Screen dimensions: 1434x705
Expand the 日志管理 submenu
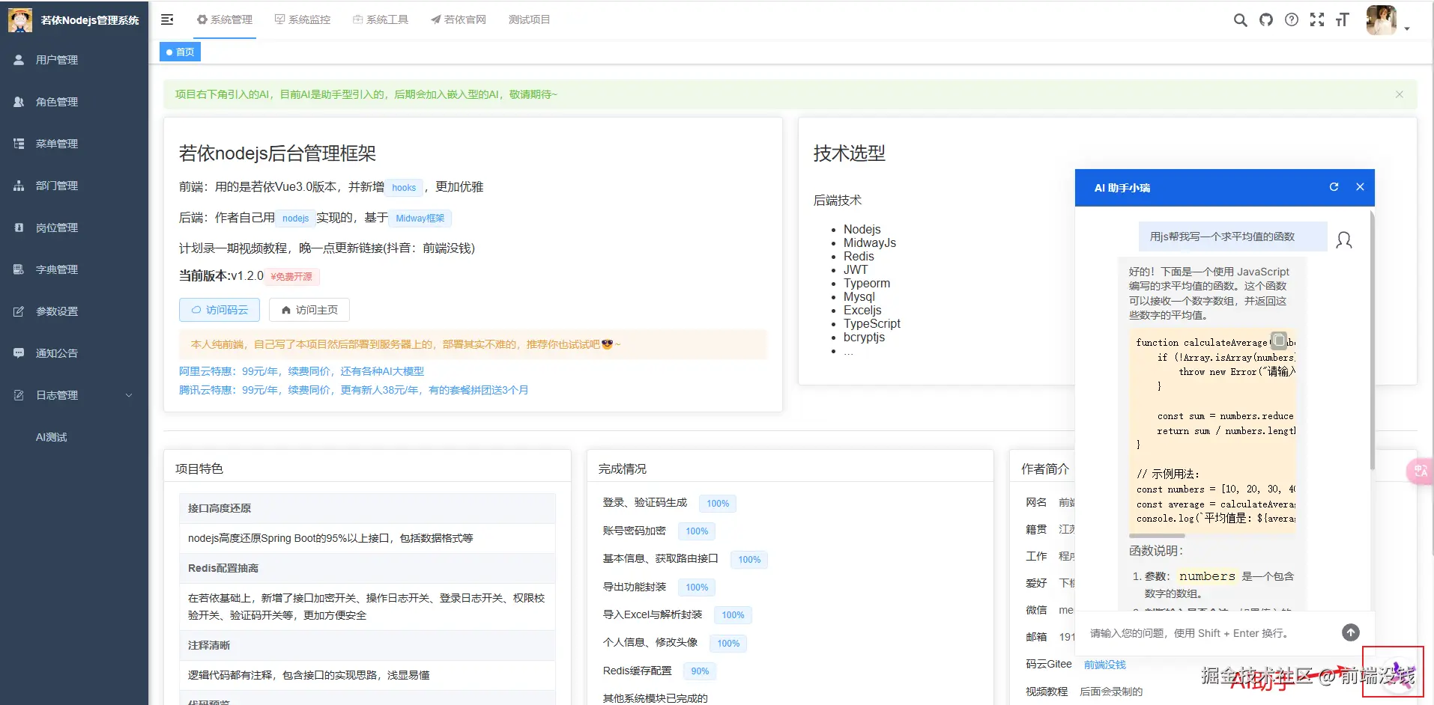click(x=74, y=395)
